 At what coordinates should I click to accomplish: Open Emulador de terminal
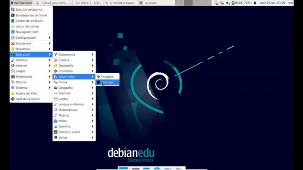tap(31, 15)
